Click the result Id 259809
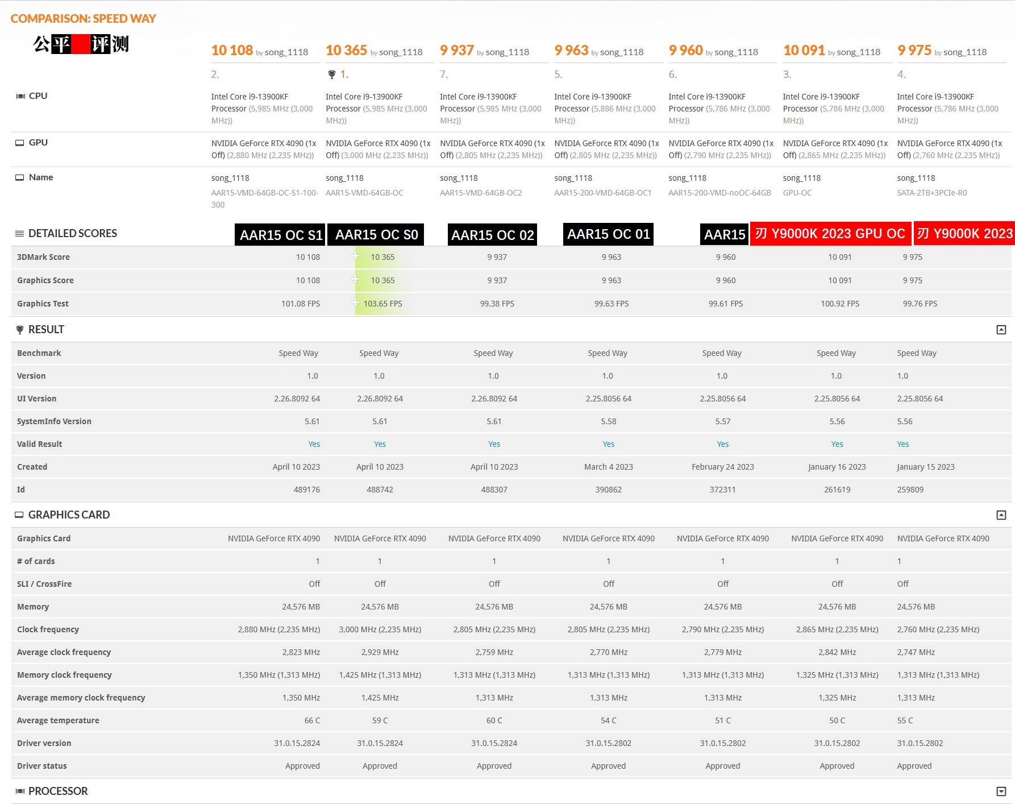 coord(910,490)
